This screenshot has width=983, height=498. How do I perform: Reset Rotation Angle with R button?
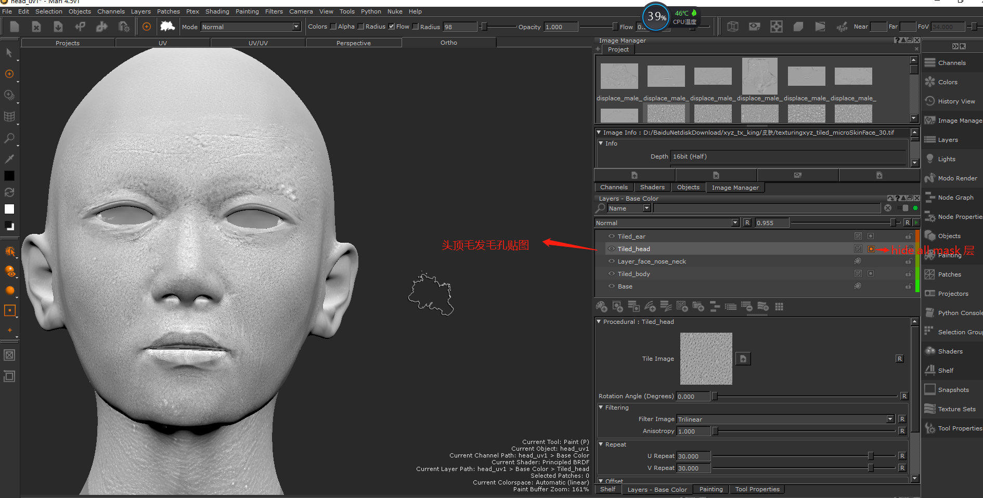[904, 396]
